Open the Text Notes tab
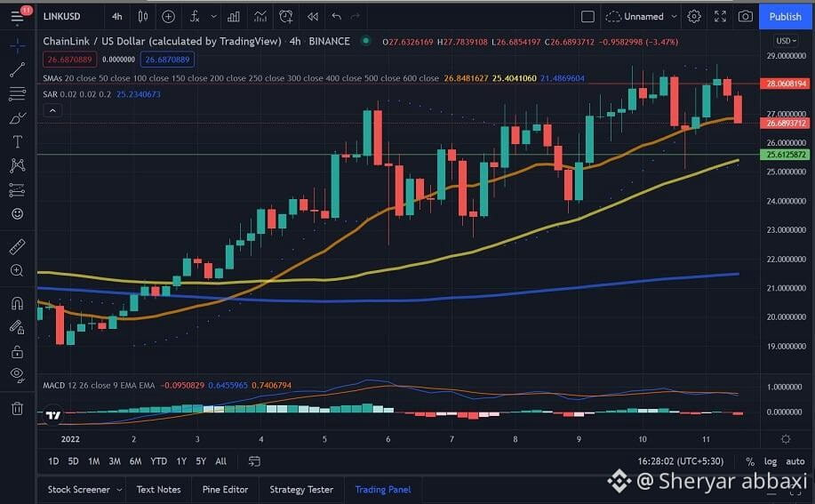Screen dimensions: 815x504 (x=158, y=490)
